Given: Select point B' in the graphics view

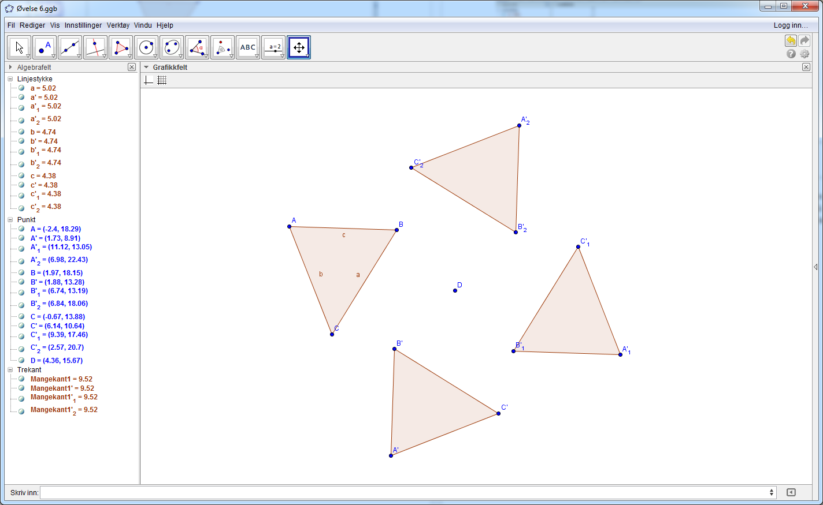Looking at the screenshot, I should (x=395, y=349).
